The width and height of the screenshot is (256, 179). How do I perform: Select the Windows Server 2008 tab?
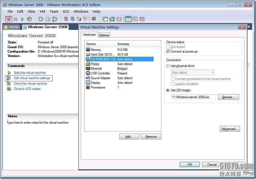click(45, 27)
